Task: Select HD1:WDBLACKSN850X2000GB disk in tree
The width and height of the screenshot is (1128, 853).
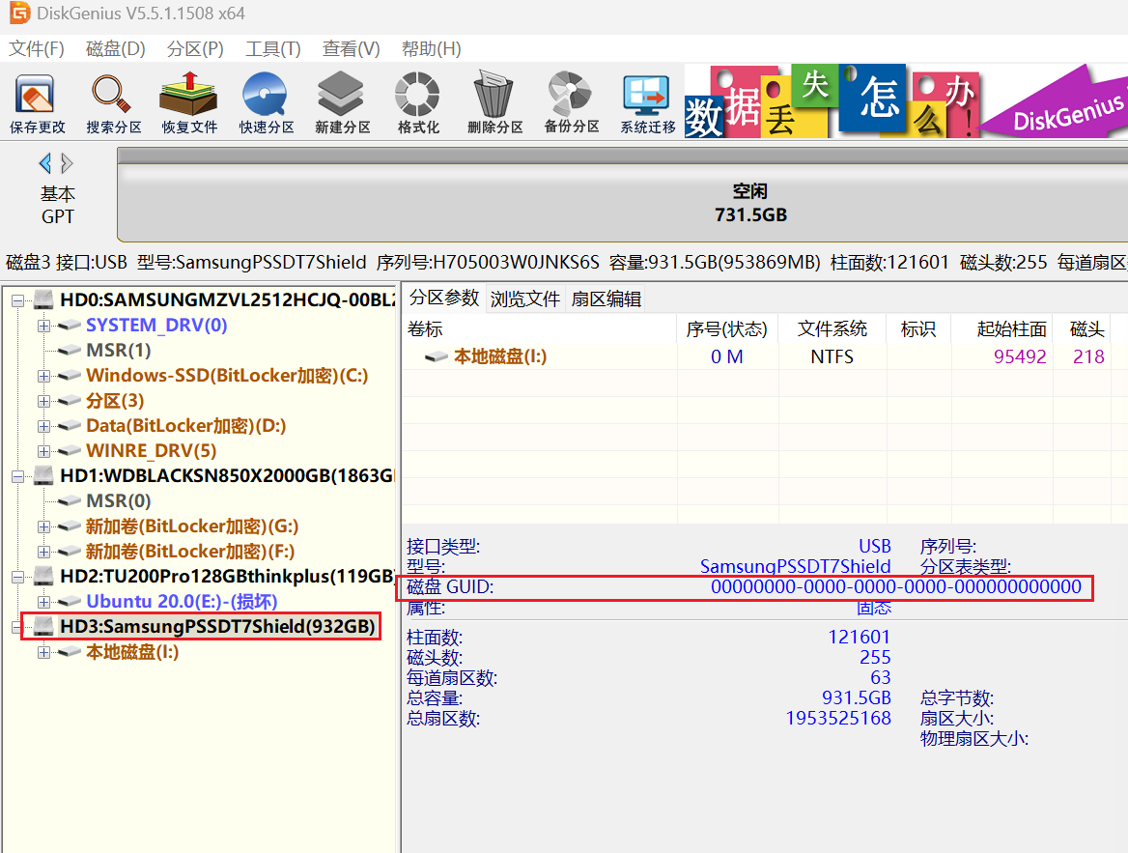Action: coord(227,476)
